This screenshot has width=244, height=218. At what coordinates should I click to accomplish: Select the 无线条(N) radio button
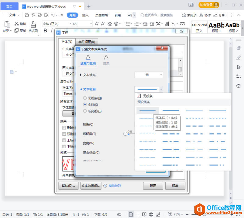point(85,98)
